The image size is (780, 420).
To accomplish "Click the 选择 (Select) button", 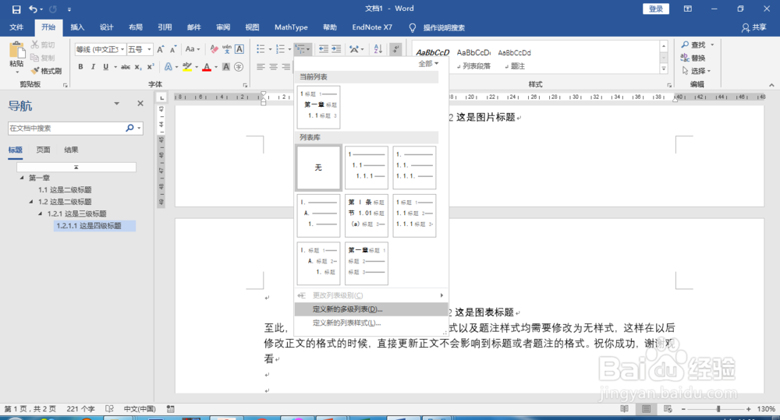I will [x=696, y=71].
